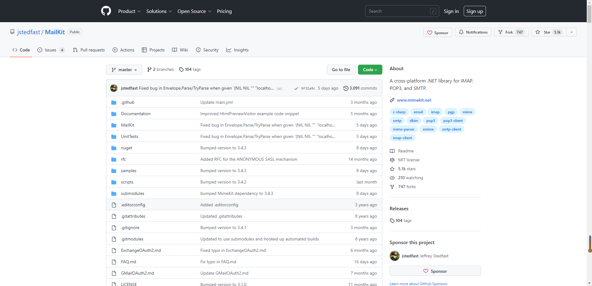Expand the Product menu
Viewport: 592px width, 286px height.
pyautogui.click(x=129, y=11)
